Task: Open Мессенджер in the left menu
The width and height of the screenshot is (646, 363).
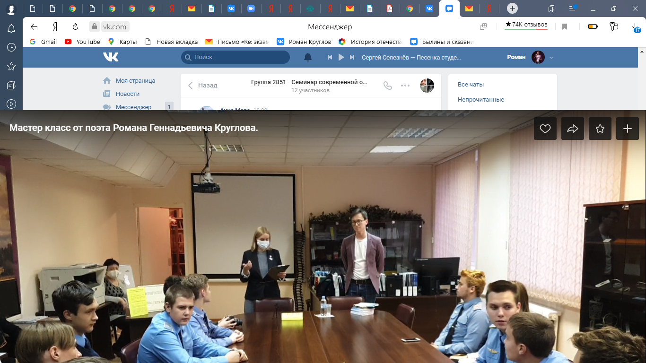Action: [x=133, y=107]
